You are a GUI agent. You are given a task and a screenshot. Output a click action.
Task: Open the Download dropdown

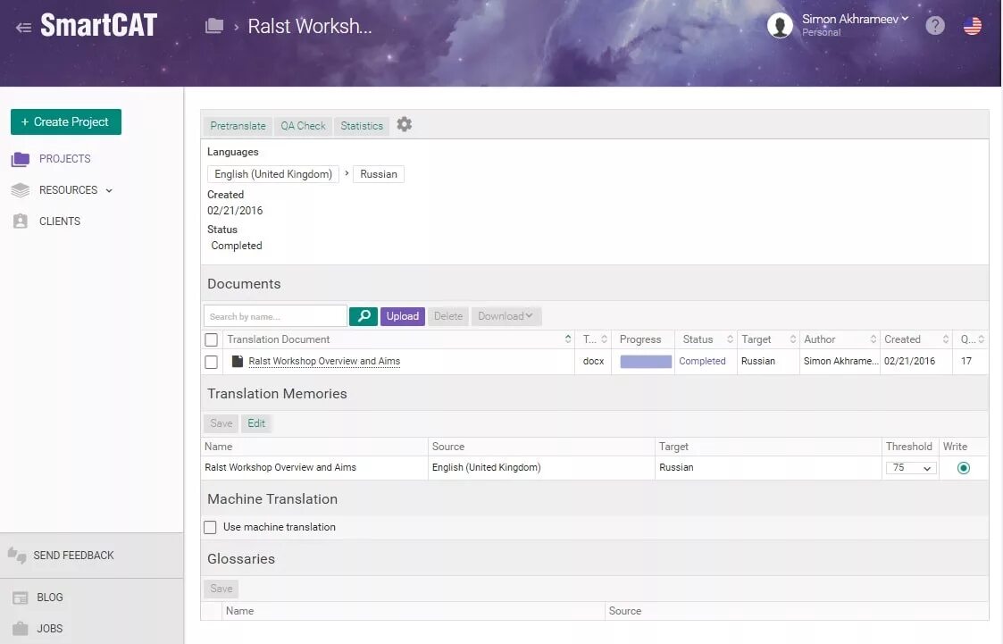tap(506, 316)
